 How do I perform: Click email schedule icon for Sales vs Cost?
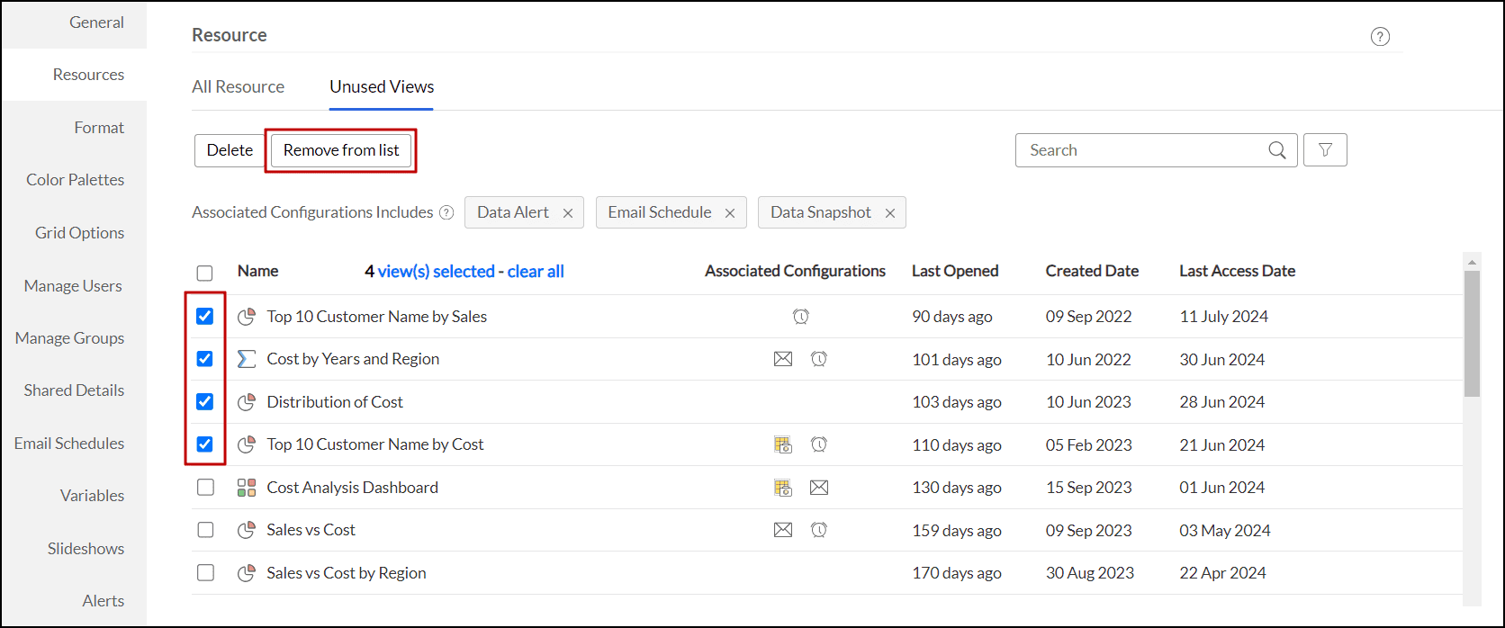coord(783,530)
